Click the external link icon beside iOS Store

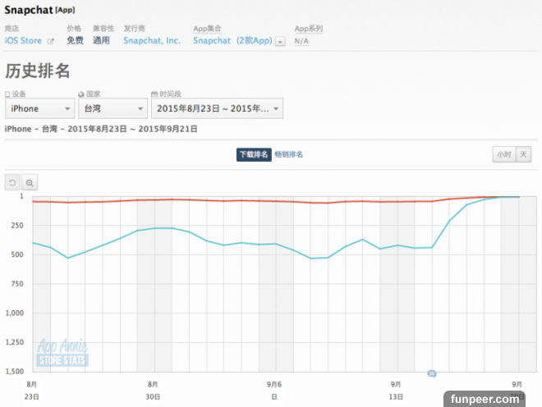tap(51, 40)
